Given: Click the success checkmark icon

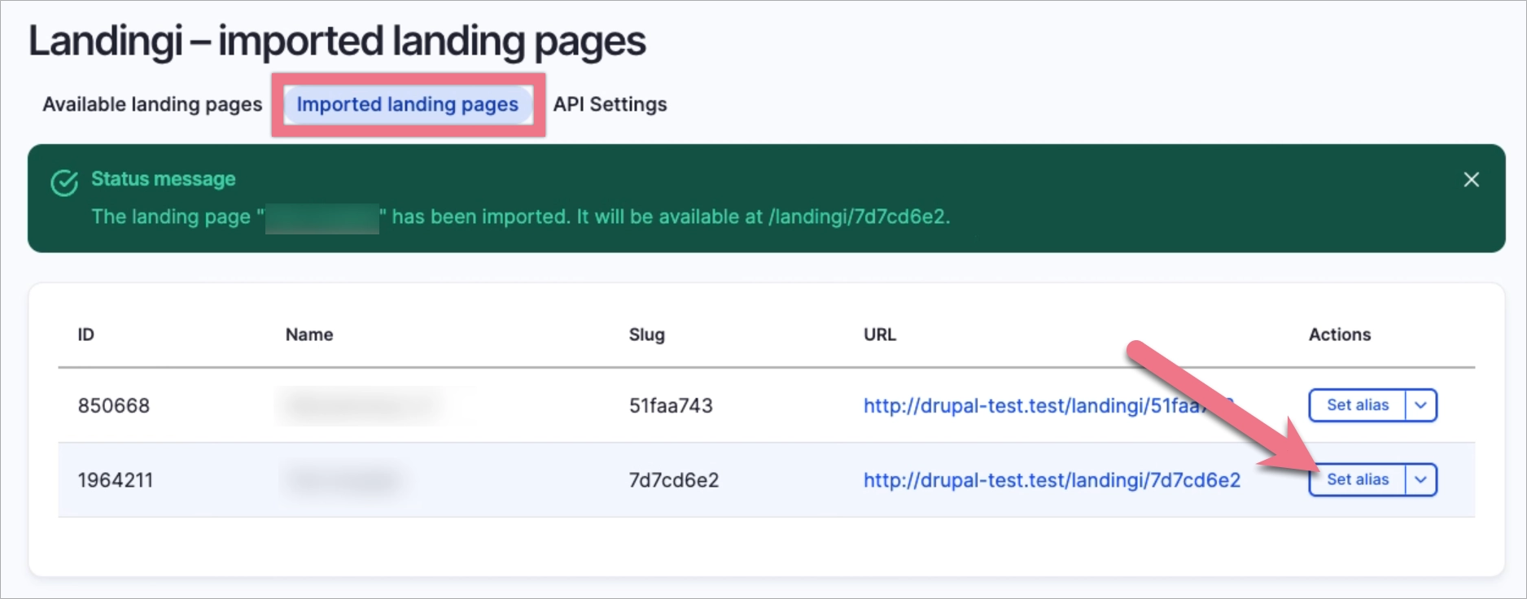Looking at the screenshot, I should pos(64,183).
